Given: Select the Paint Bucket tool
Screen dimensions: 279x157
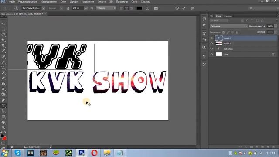Looking at the screenshot, I should pyautogui.click(x=3, y=84).
